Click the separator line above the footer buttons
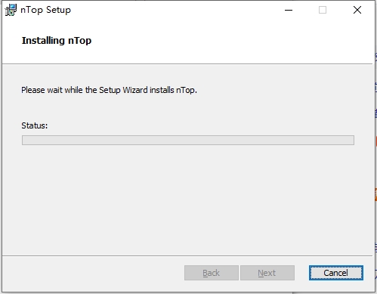 pyautogui.click(x=187, y=256)
